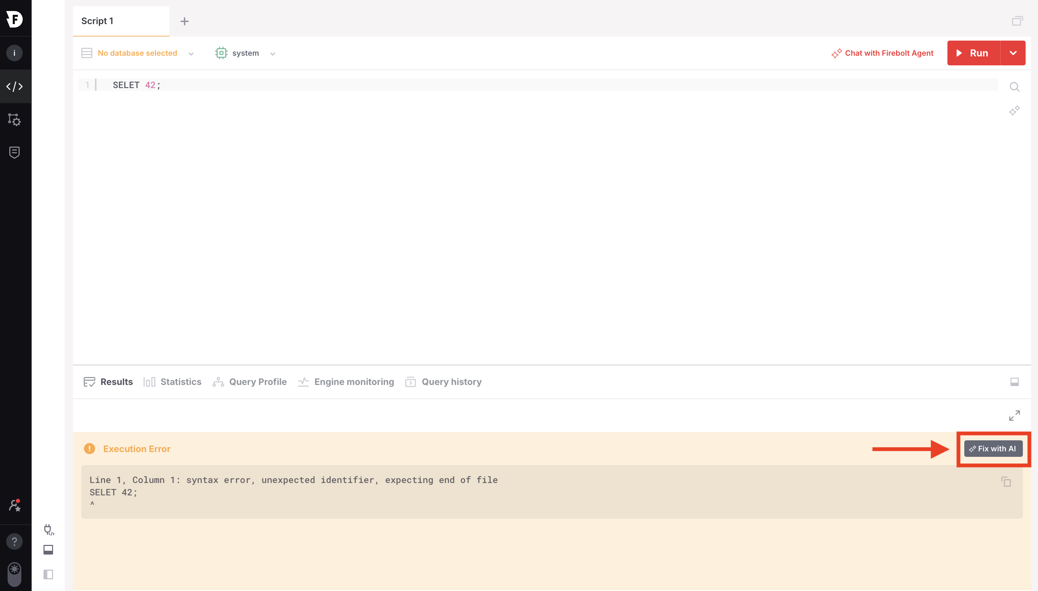Click the engine chip icon
The width and height of the screenshot is (1038, 591).
(221, 53)
